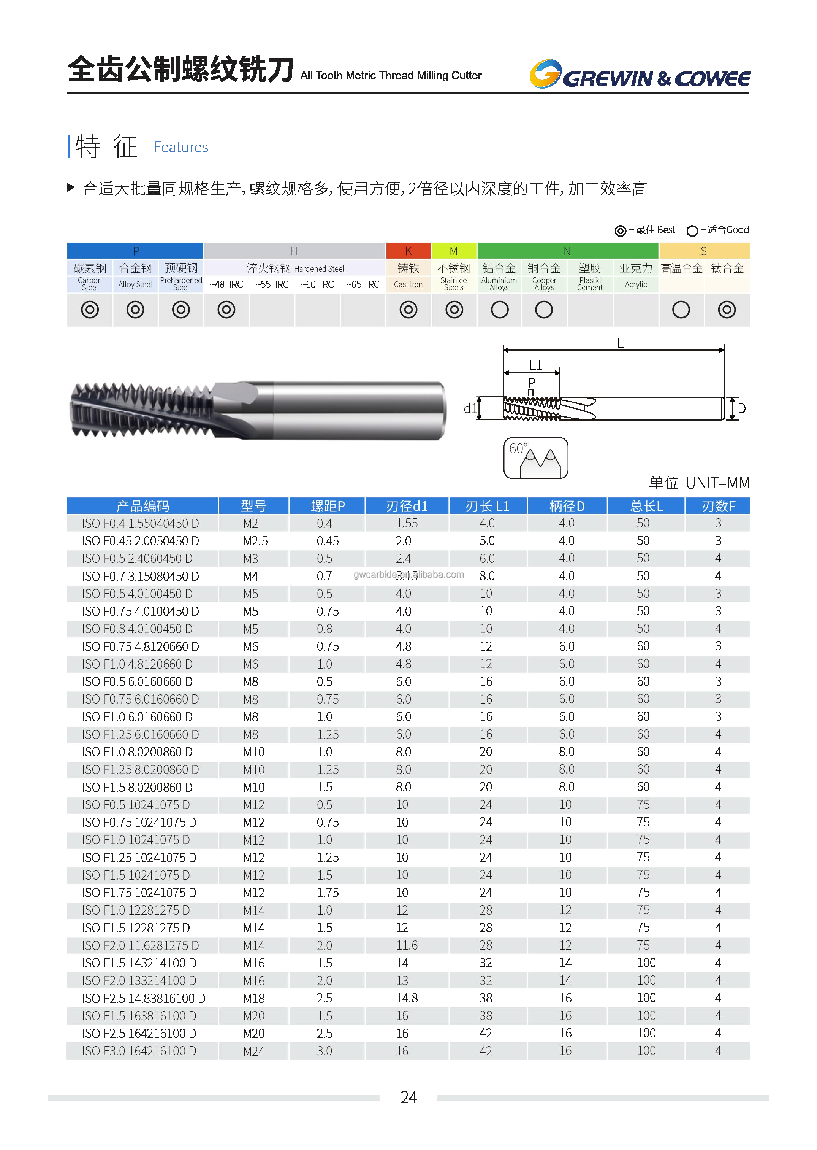Viewport: 817px width, 1150px height.
Task: Click product code ISO F2.0 11.6281275 D
Action: click(140, 945)
